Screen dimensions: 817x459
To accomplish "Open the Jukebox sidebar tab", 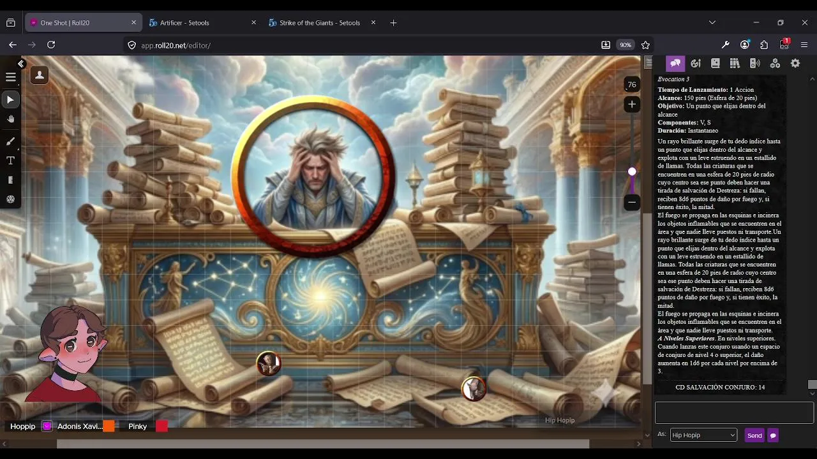I will click(754, 63).
